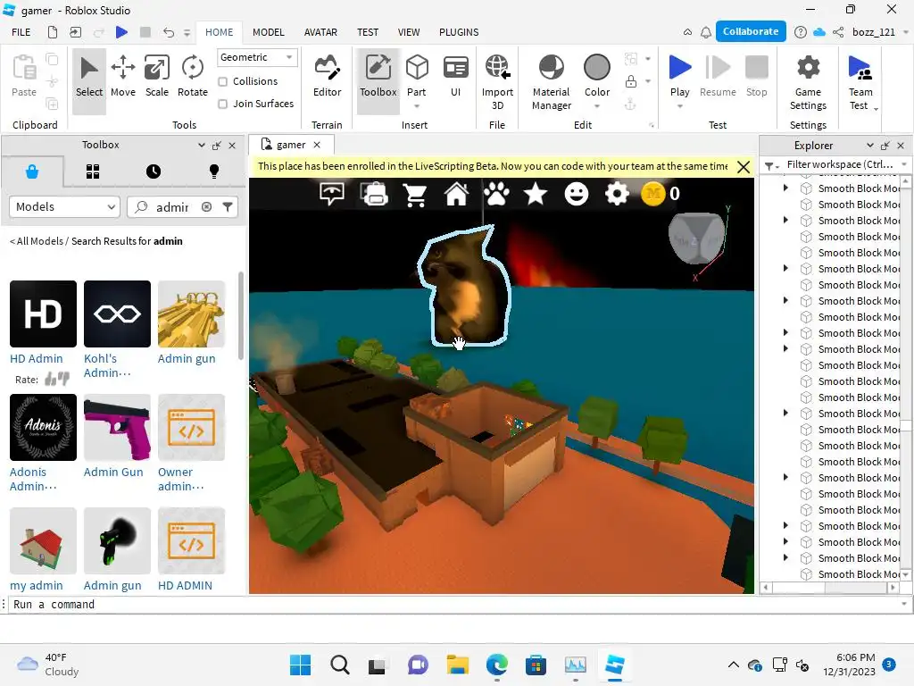Open Toolbox Inventory grid tab
Viewport: 914px width, 686px height.
click(93, 171)
